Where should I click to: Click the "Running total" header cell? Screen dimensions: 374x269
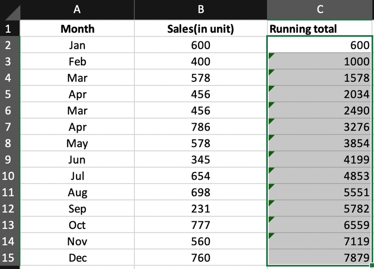click(320, 29)
